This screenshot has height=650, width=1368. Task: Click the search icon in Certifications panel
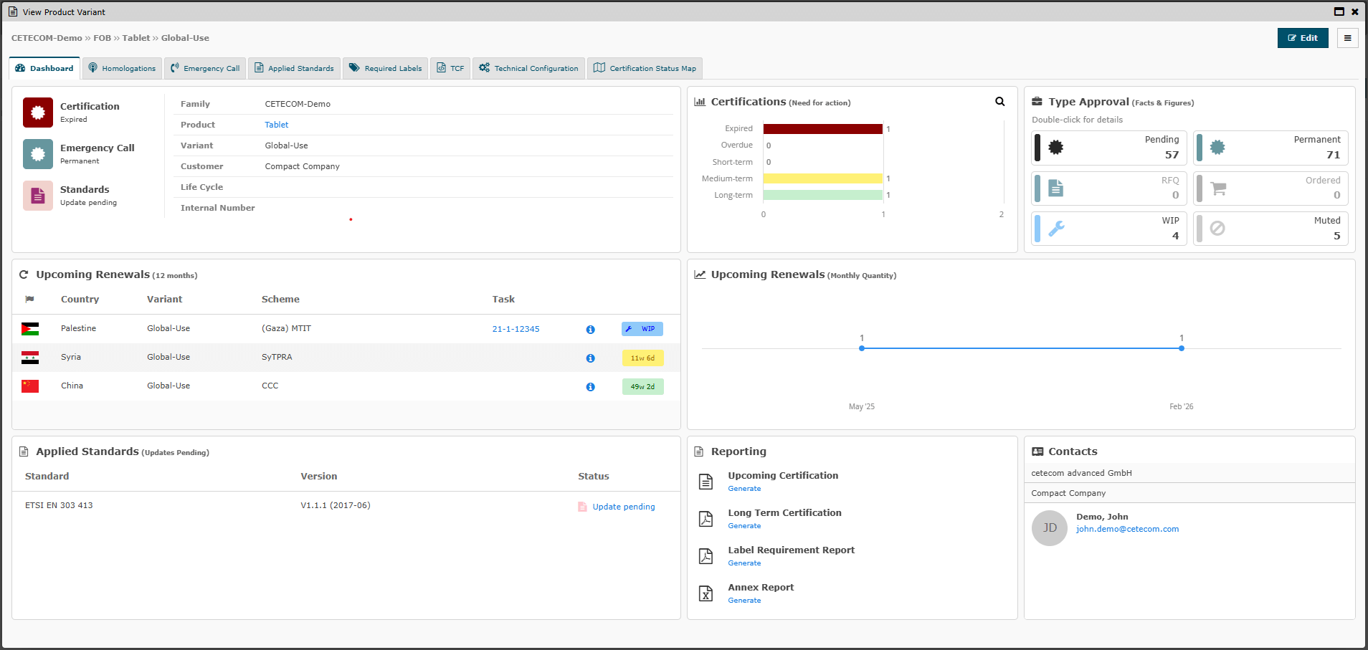tap(999, 102)
